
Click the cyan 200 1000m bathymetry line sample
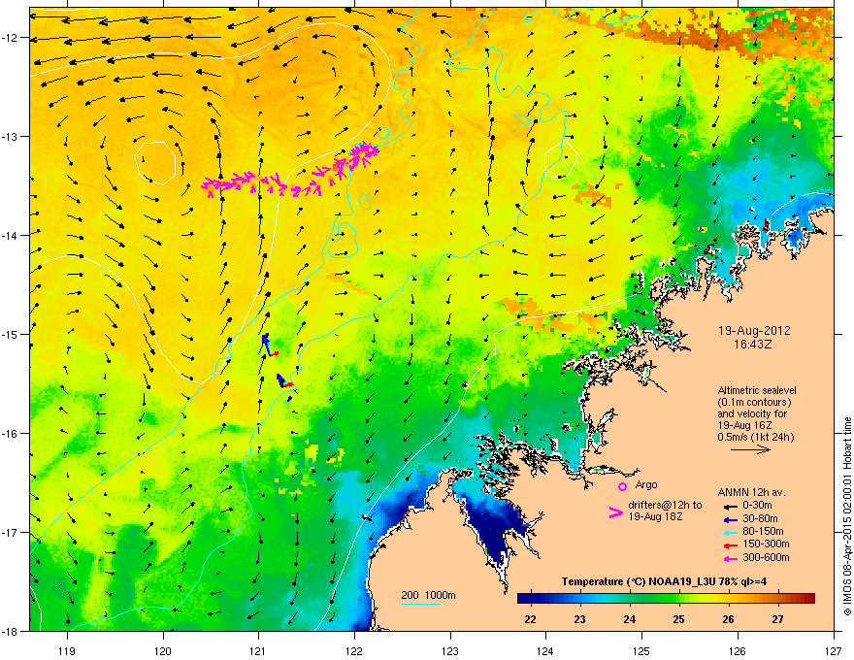[x=420, y=604]
